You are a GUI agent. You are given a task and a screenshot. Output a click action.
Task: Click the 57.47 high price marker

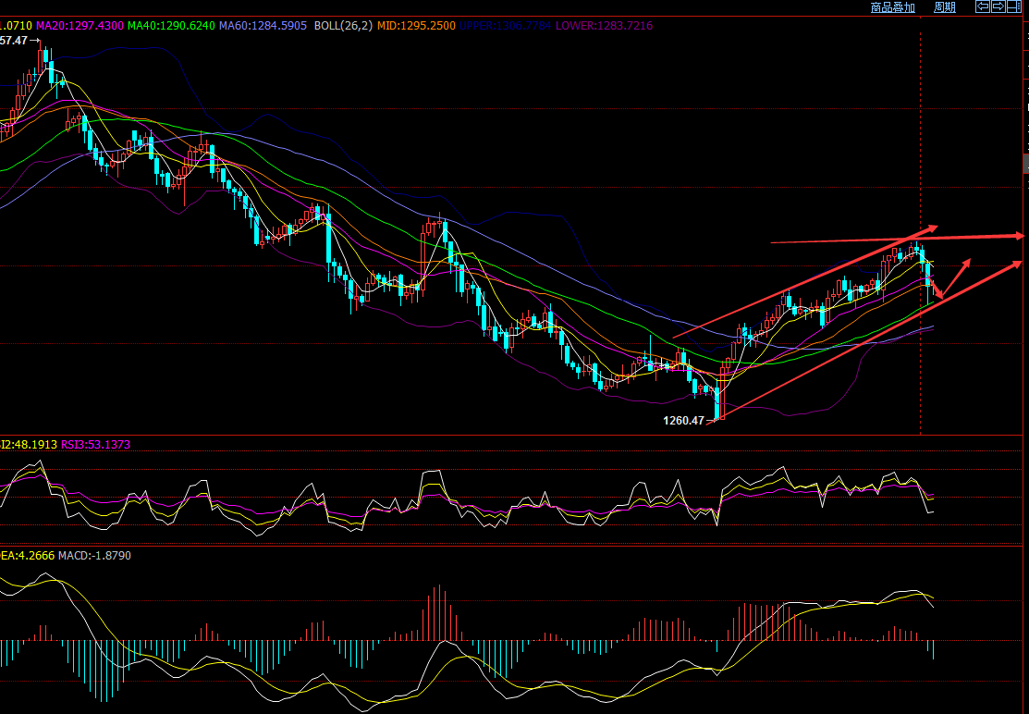pos(15,41)
